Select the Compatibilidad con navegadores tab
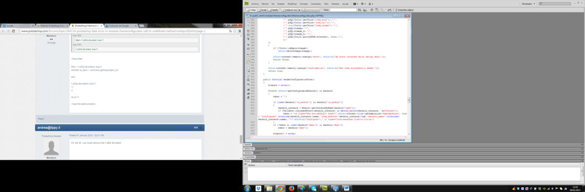The height and width of the screenshot is (192, 585). pyautogui.click(x=288, y=161)
